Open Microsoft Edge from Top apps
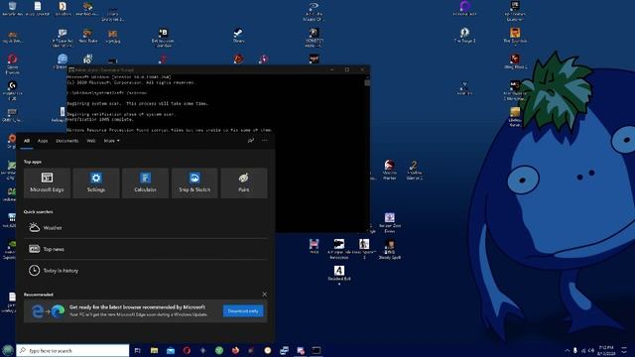635x357 pixels. (x=47, y=182)
